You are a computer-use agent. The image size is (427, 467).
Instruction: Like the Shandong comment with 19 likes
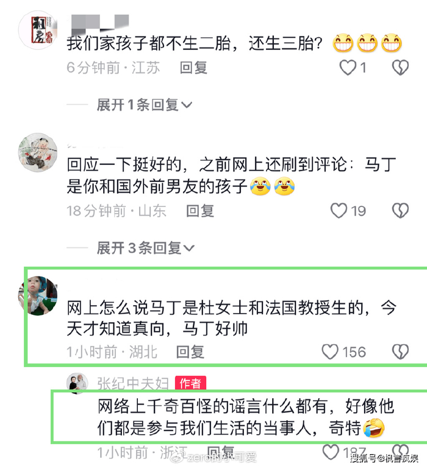pos(339,211)
